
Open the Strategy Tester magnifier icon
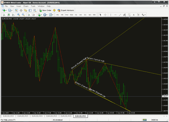pyautogui.click(x=35, y=10)
